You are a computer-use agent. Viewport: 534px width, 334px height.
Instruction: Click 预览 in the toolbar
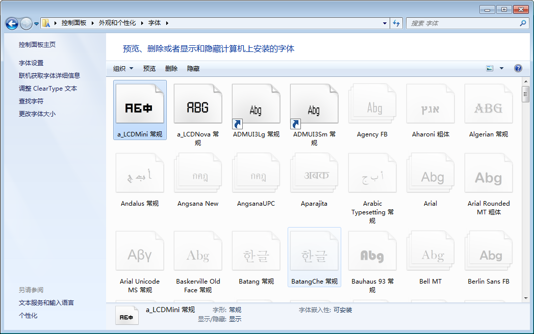click(149, 69)
